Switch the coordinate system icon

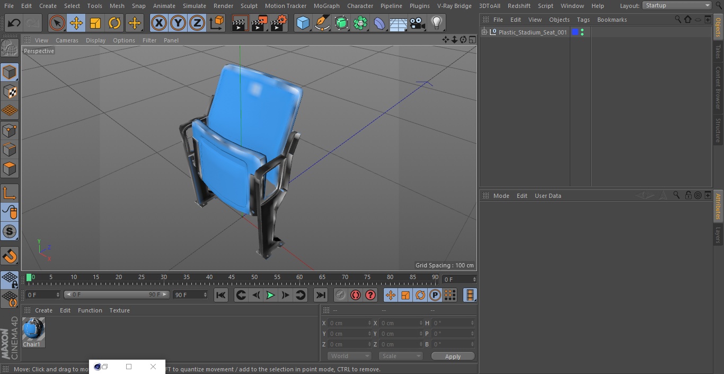tap(217, 23)
